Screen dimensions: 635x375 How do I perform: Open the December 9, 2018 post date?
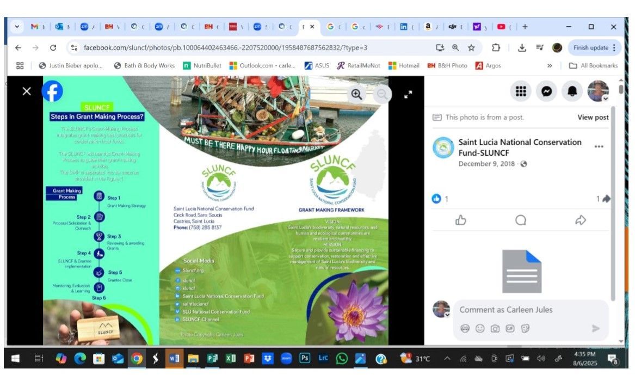(x=486, y=164)
